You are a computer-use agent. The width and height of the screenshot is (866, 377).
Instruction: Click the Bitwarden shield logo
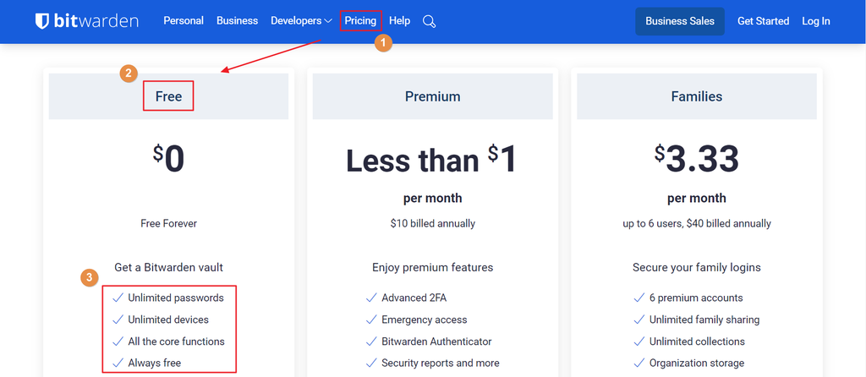pyautogui.click(x=42, y=21)
